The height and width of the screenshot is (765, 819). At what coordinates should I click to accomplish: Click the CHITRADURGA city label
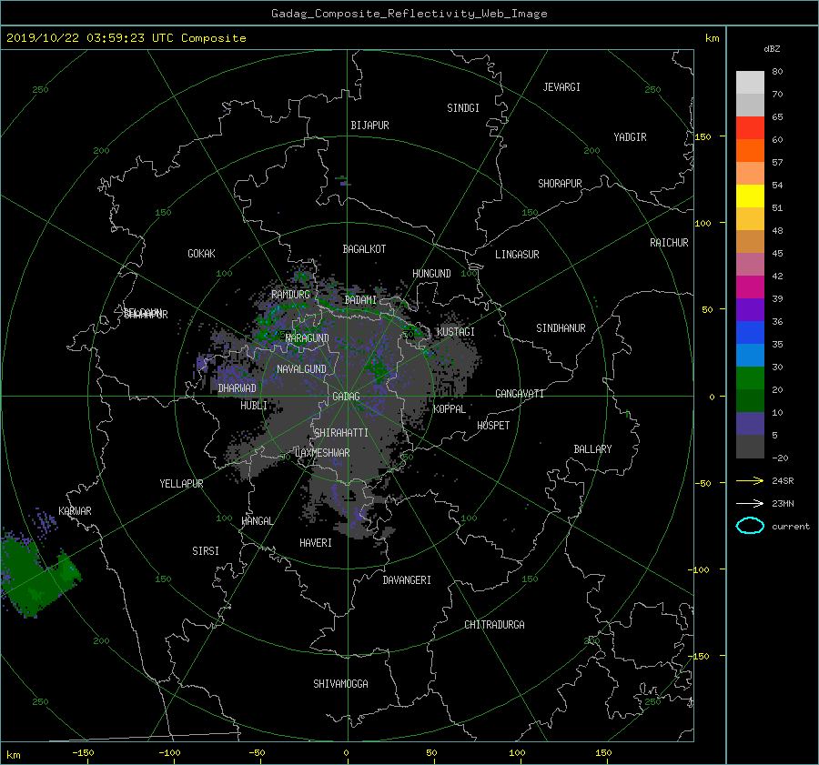(x=495, y=625)
